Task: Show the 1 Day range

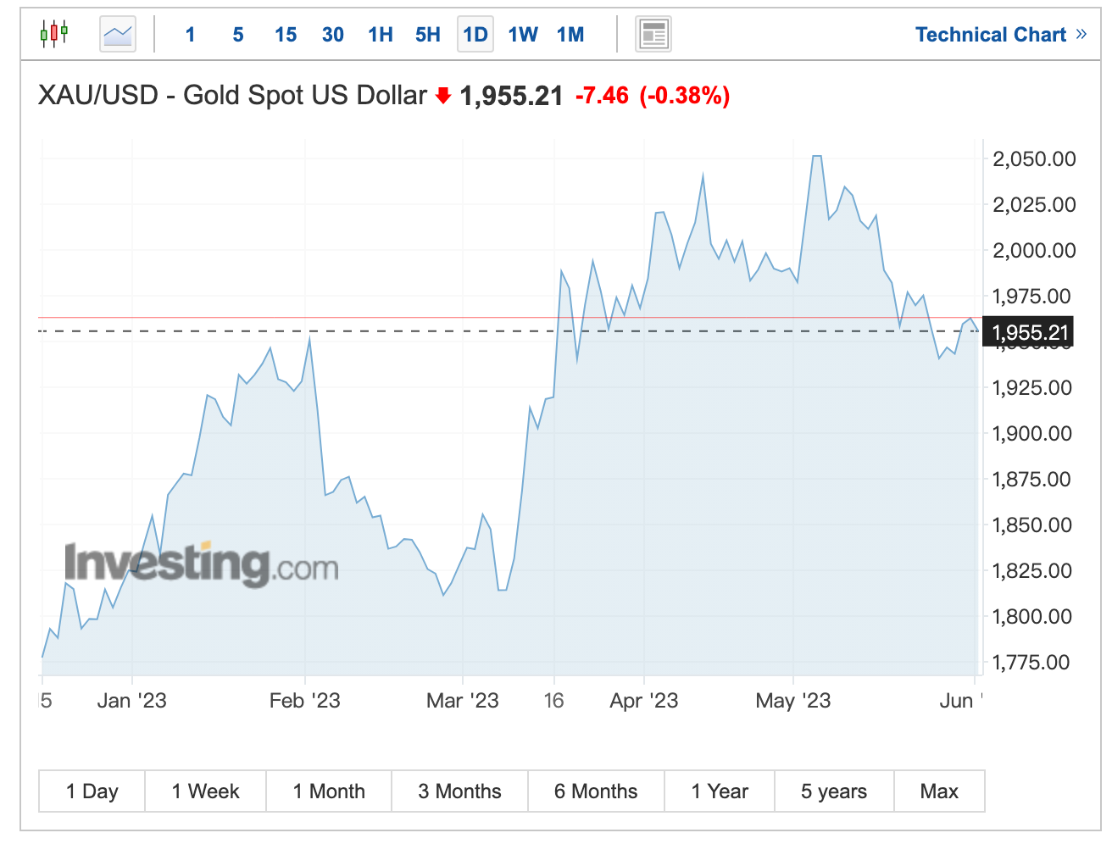Action: [92, 791]
